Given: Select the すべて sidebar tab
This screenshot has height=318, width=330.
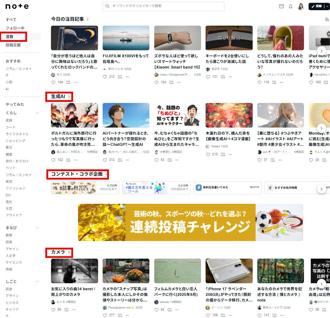Looking at the screenshot, I should coord(11,20).
